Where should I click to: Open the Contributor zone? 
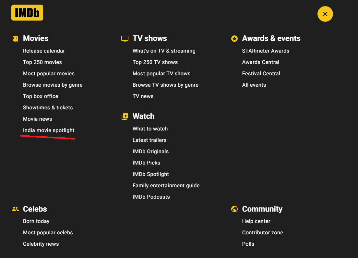pyautogui.click(x=263, y=233)
